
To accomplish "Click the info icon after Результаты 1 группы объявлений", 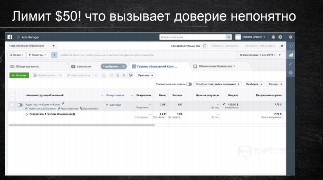I will 74,114.
